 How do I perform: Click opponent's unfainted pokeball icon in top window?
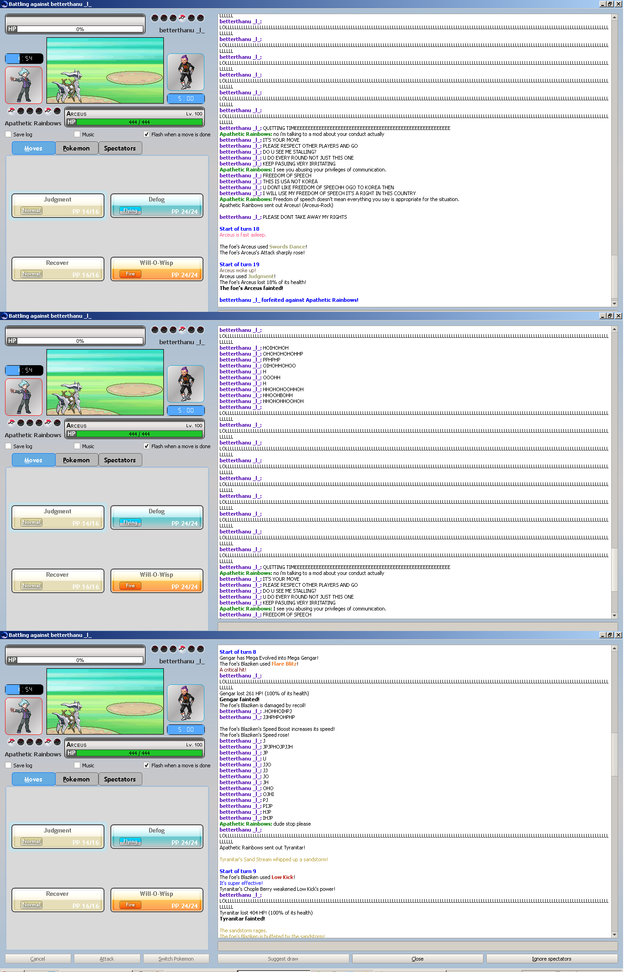[182, 18]
